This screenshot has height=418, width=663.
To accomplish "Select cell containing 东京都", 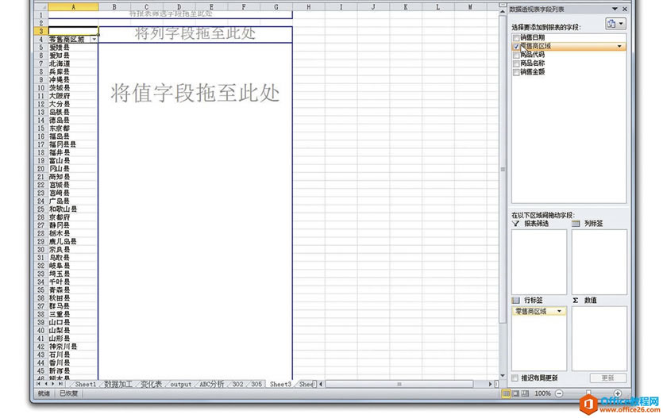I will coord(73,128).
